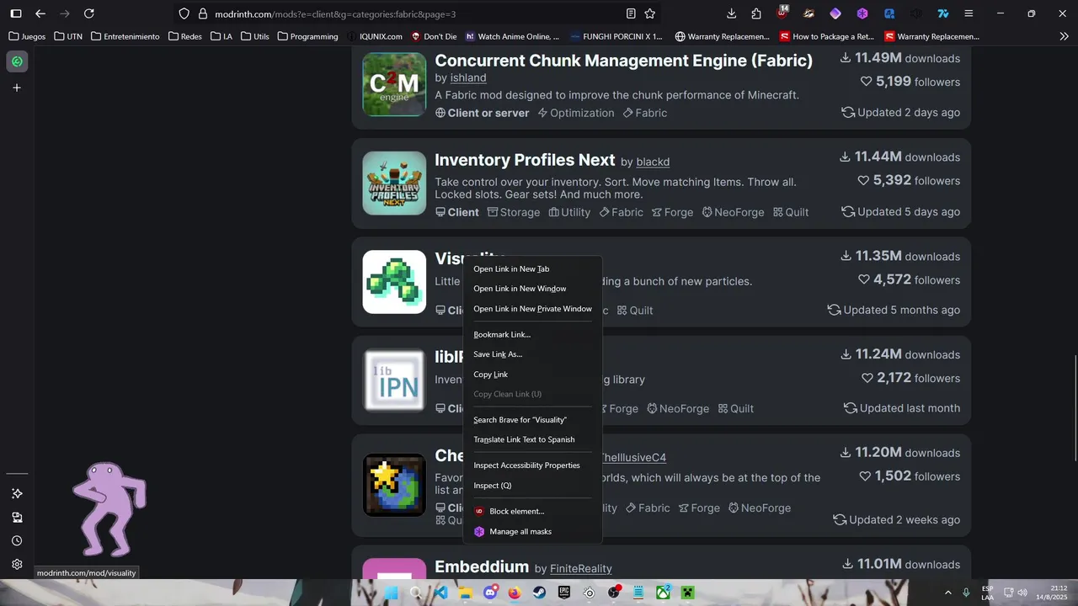This screenshot has height=606, width=1078.
Task: Select the Modrinth tab in sidebar
Action: (16, 61)
